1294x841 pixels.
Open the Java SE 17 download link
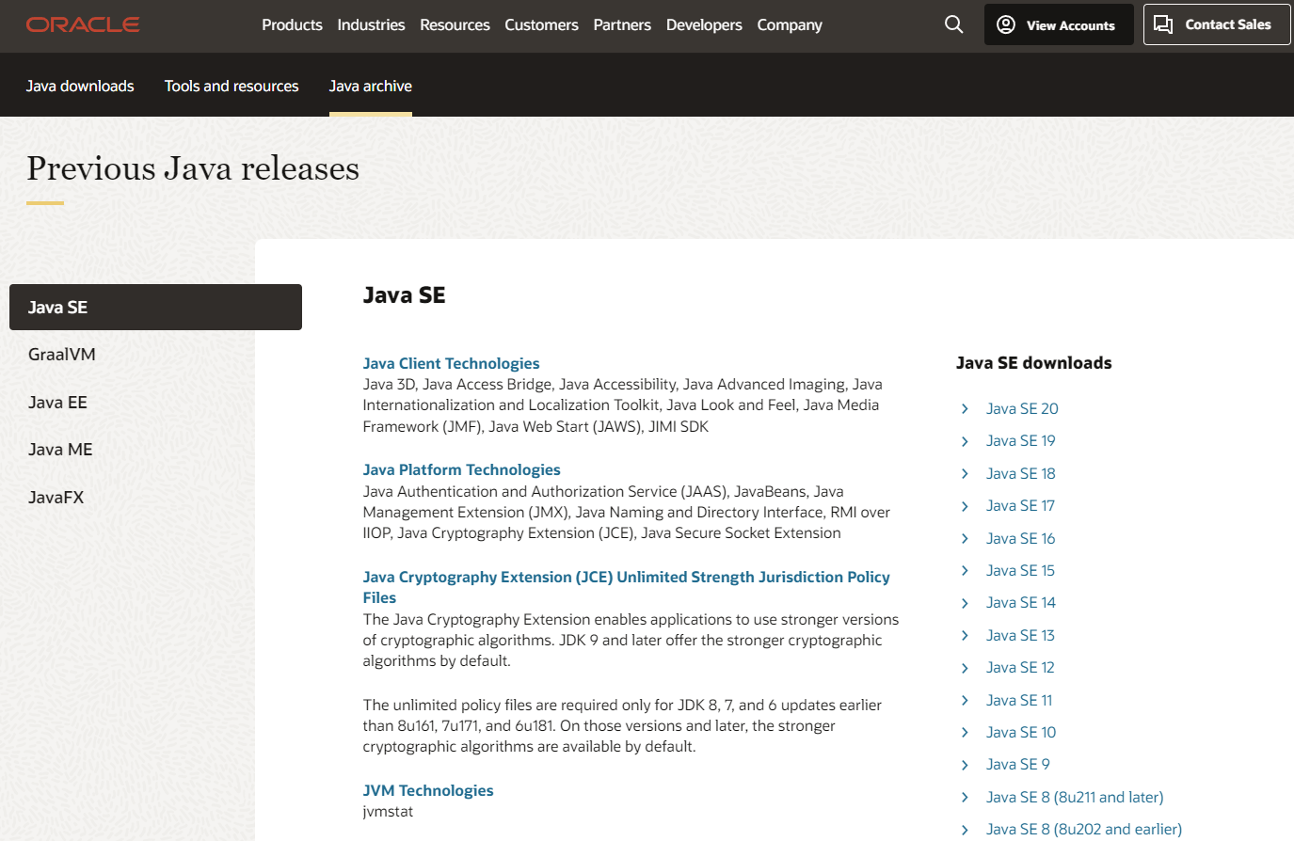point(1020,506)
